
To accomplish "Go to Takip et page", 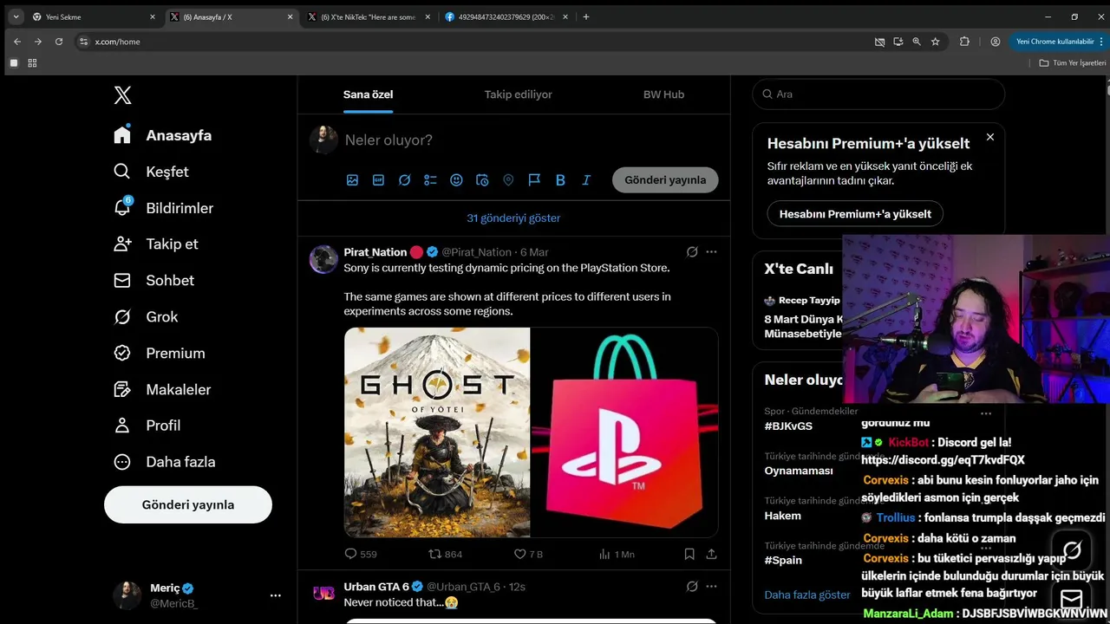I will [156, 244].
